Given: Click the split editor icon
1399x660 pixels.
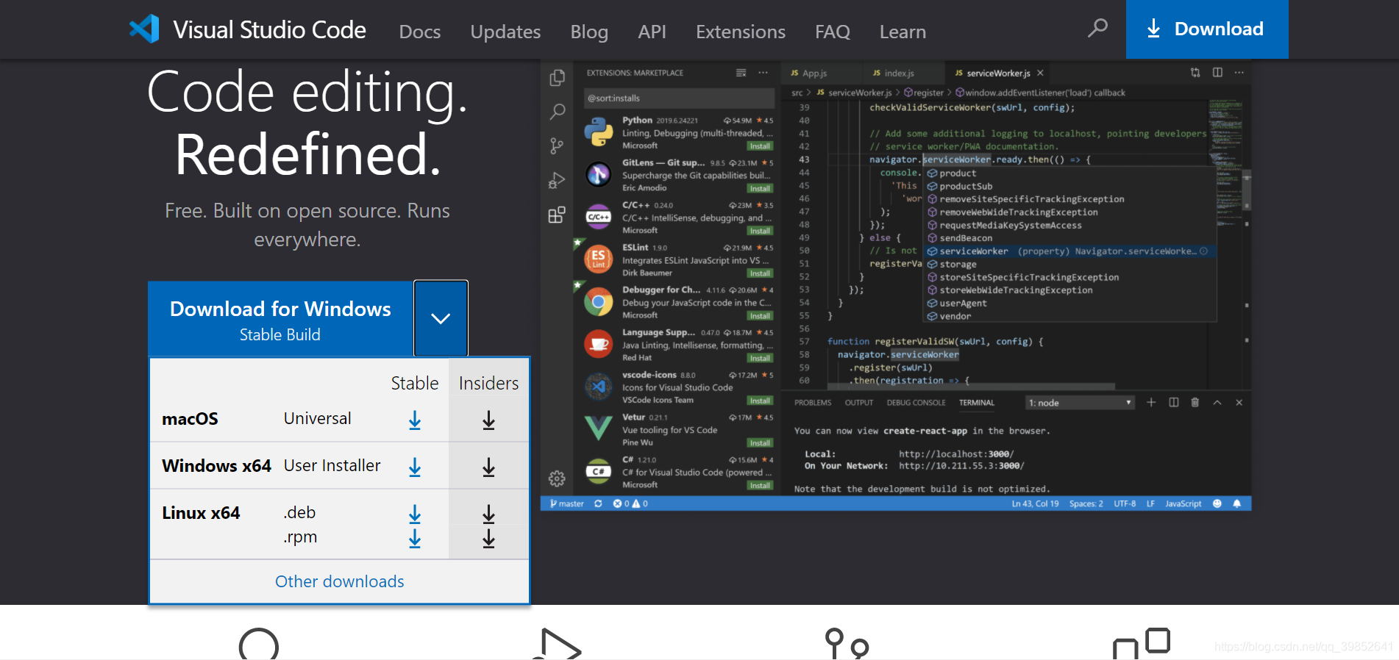Looking at the screenshot, I should click(1217, 72).
